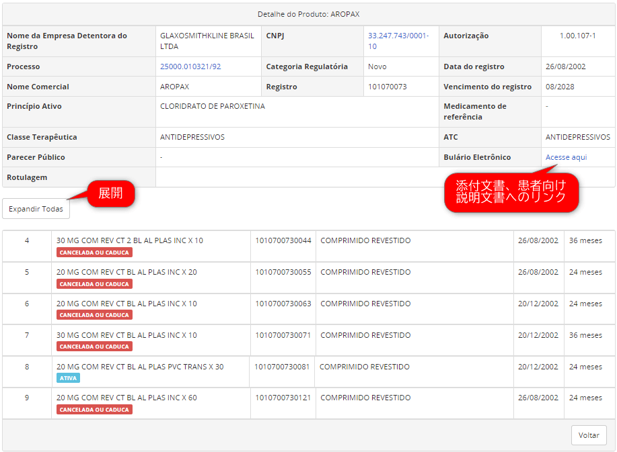Screen dimensions: 617x452
Task: Select row number 7 cell
Action: coord(27,335)
